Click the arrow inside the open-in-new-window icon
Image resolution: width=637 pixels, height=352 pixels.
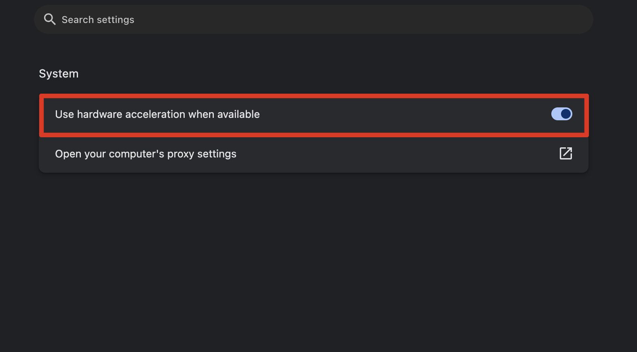tap(567, 151)
